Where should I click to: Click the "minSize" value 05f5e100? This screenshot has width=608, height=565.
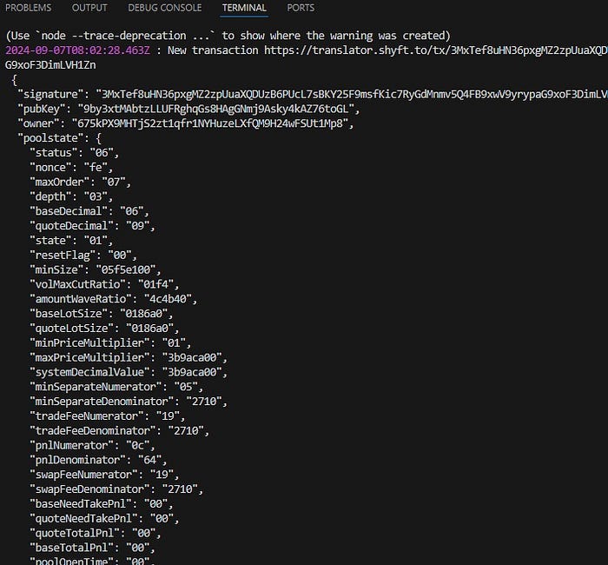pyautogui.click(x=129, y=269)
